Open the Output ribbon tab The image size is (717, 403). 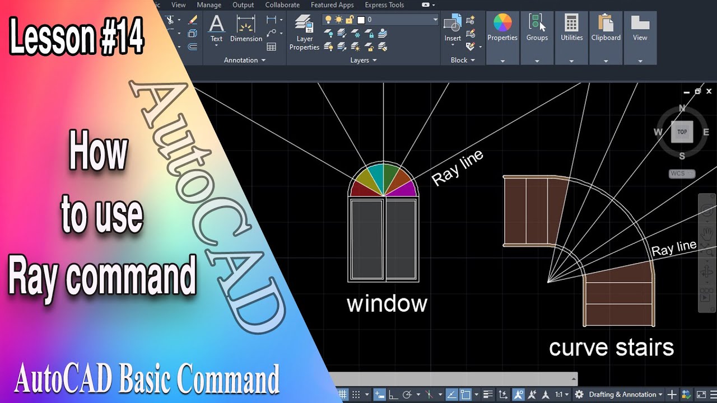point(243,5)
